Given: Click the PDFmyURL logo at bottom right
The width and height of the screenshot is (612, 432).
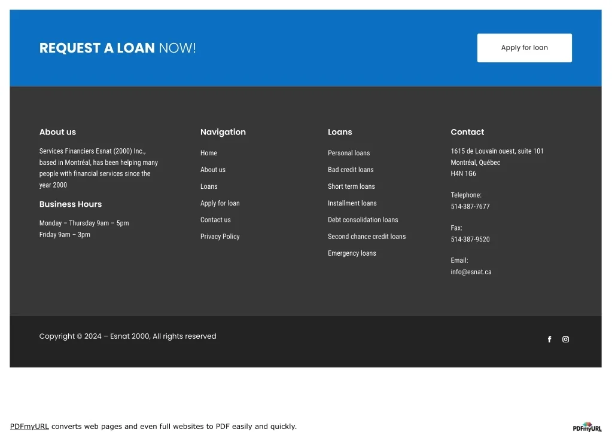Looking at the screenshot, I should pos(586,427).
